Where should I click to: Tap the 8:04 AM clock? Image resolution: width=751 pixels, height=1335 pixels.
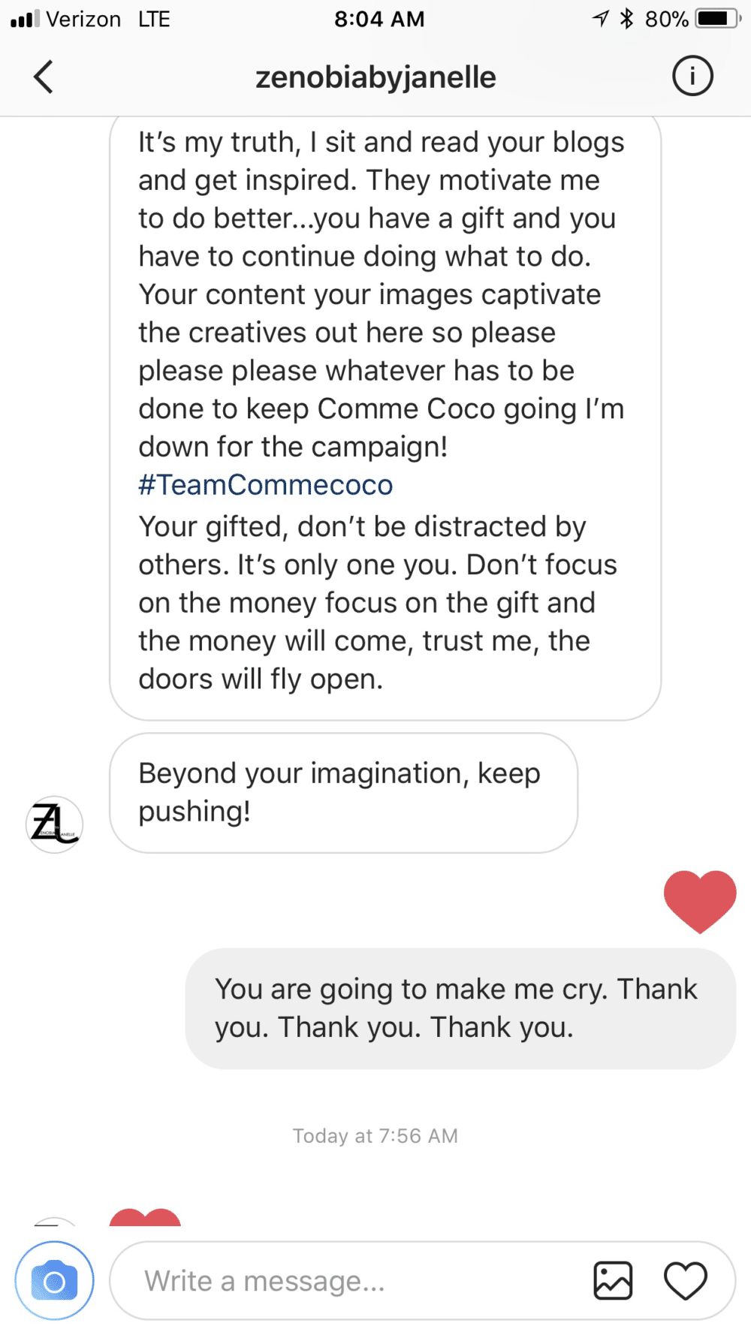(x=379, y=19)
